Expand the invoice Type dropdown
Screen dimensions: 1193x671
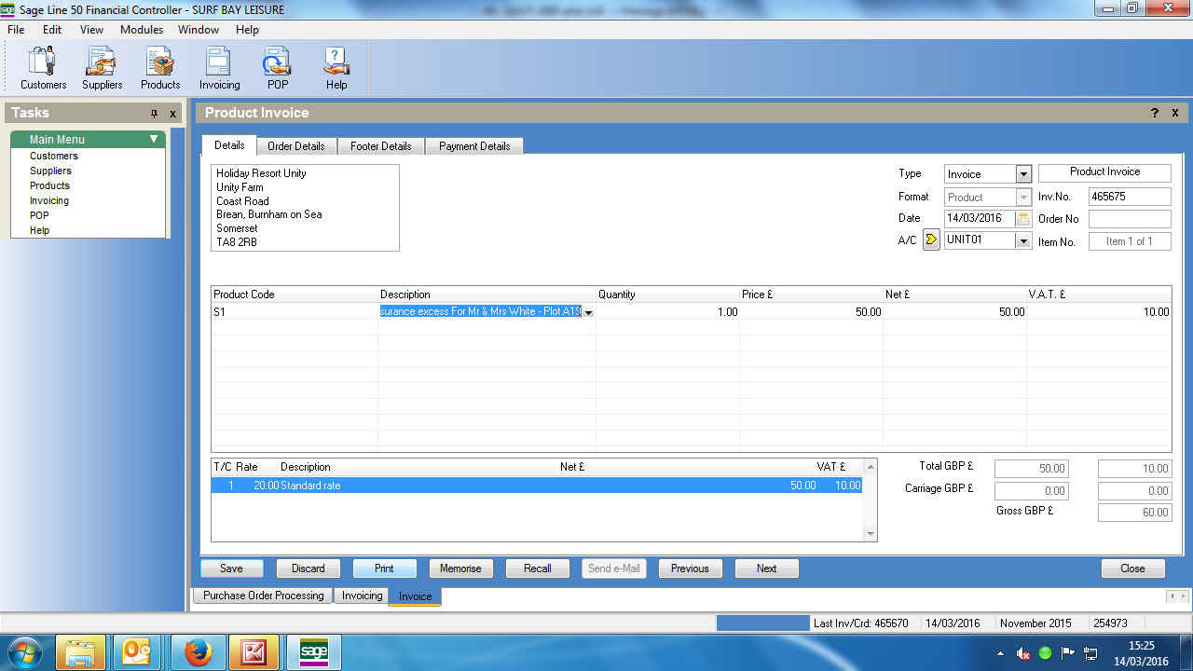point(1023,174)
